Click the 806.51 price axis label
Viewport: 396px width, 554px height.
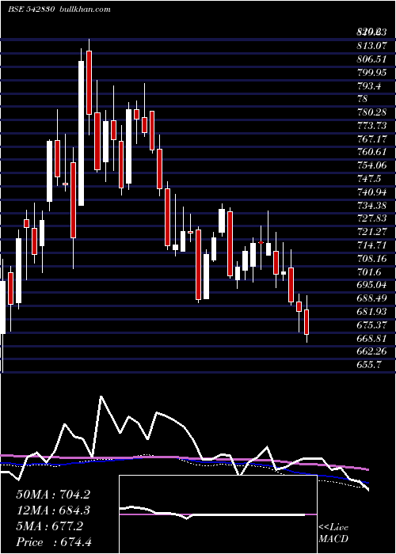click(371, 59)
